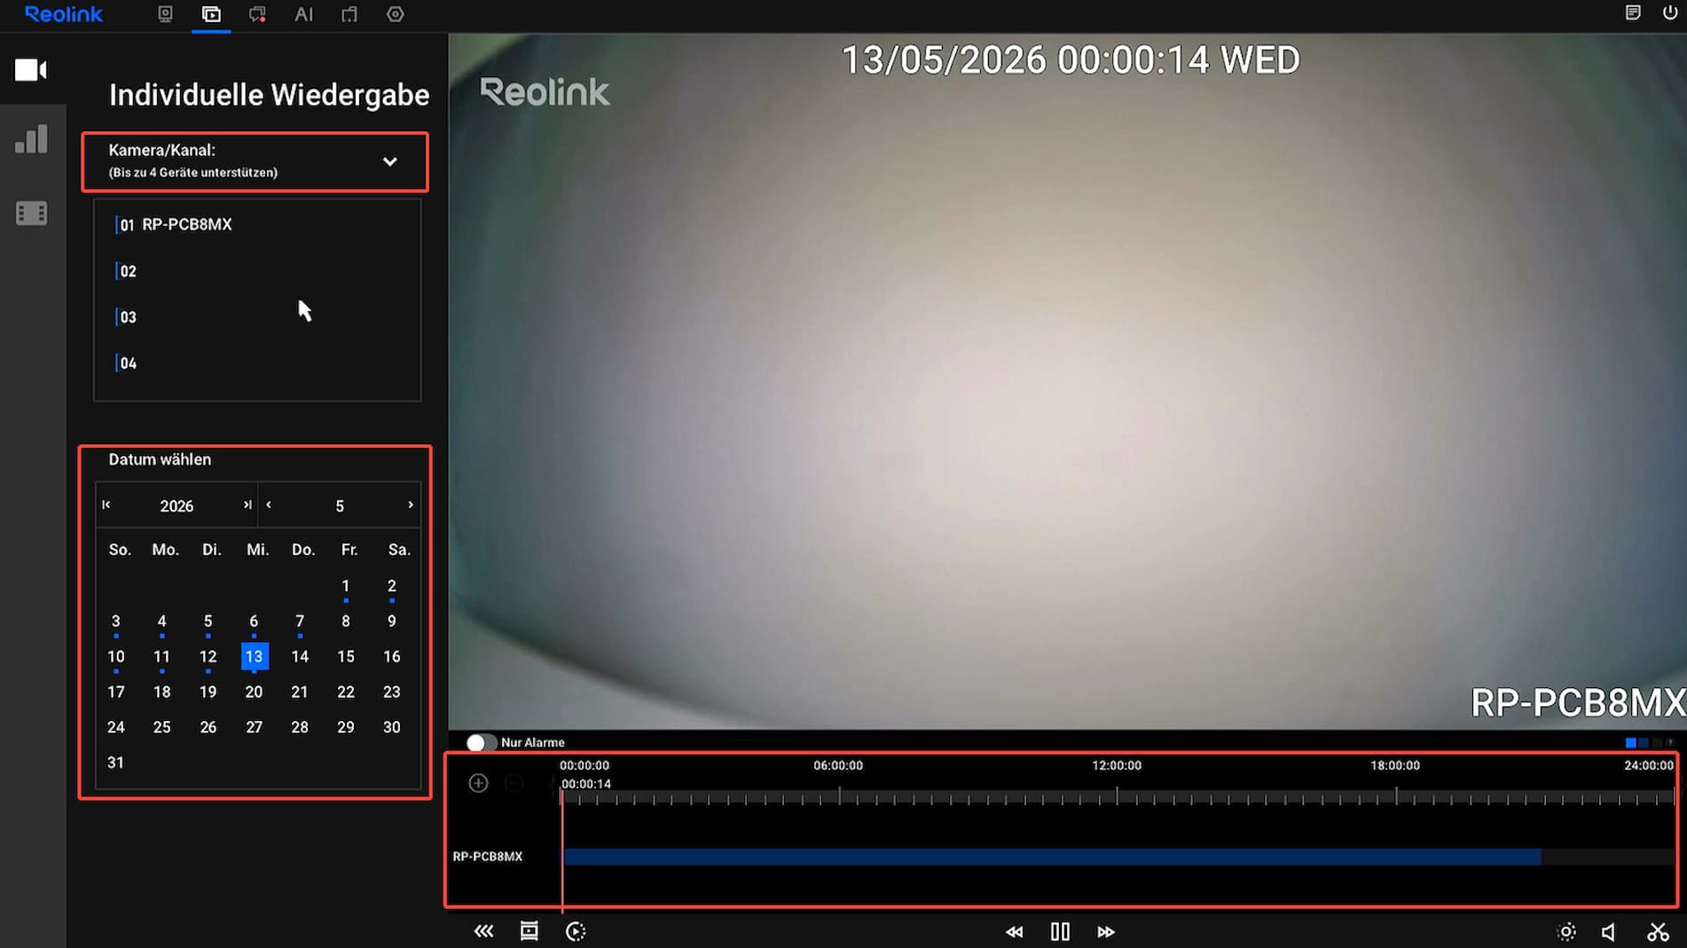This screenshot has width=1687, height=948.
Task: Fast forward the playback
Action: click(x=1106, y=932)
